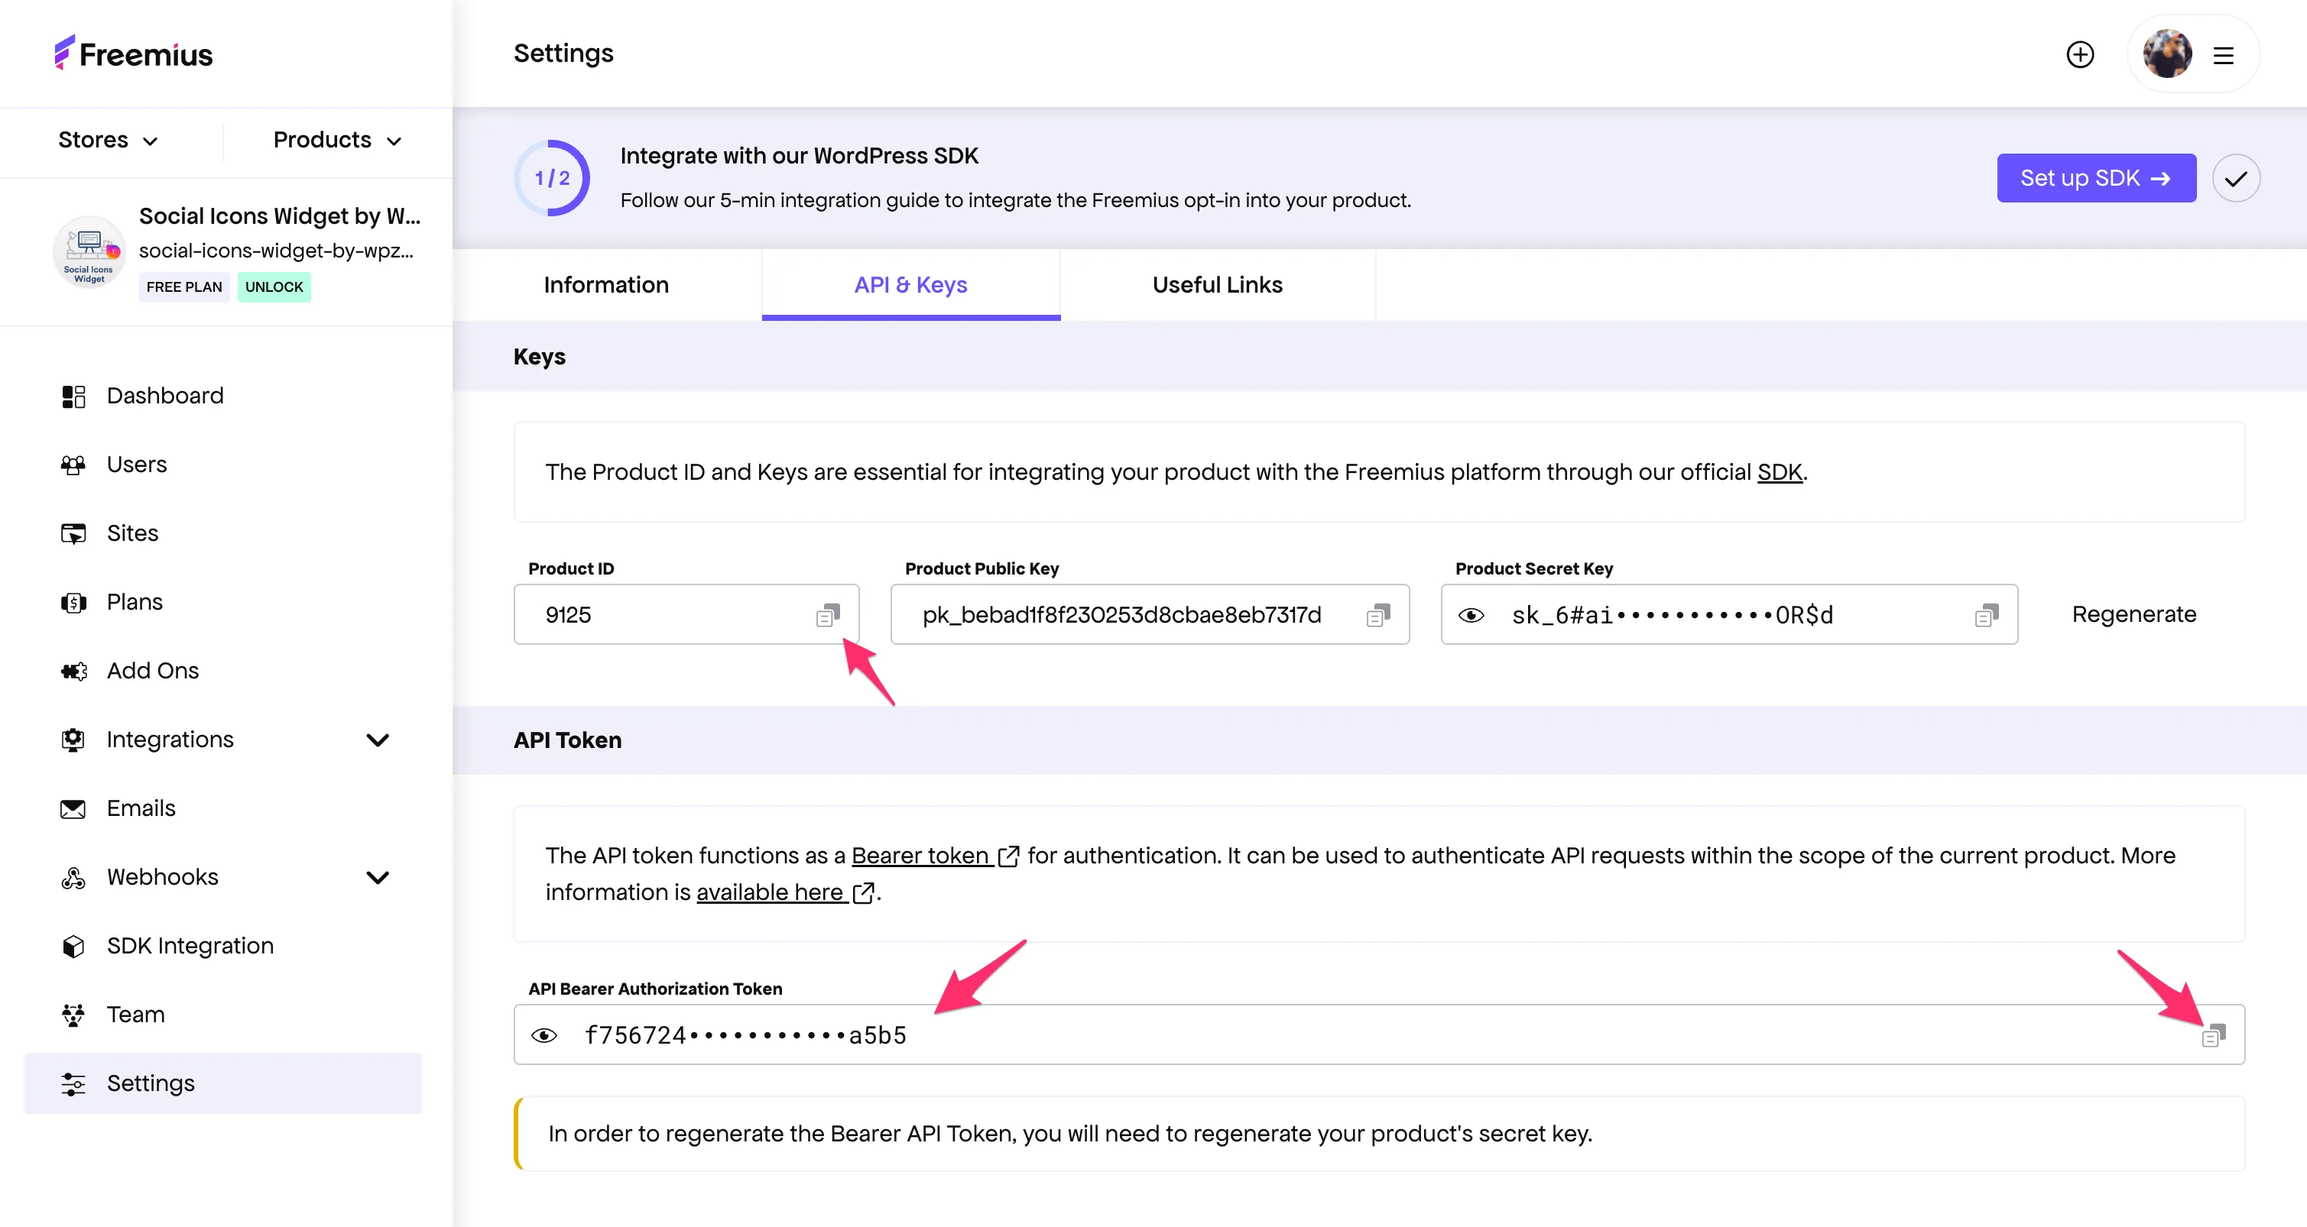Click the 1/2 progress circle

[552, 178]
